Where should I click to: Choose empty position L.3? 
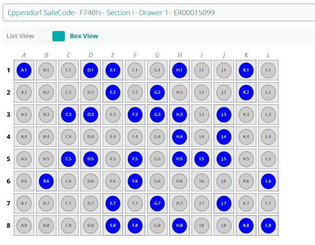[268, 115]
